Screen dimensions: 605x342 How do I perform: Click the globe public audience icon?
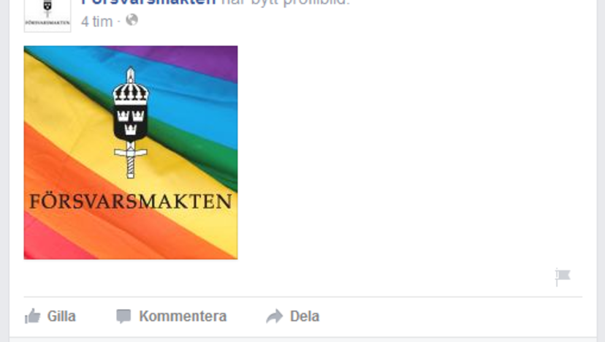(132, 20)
